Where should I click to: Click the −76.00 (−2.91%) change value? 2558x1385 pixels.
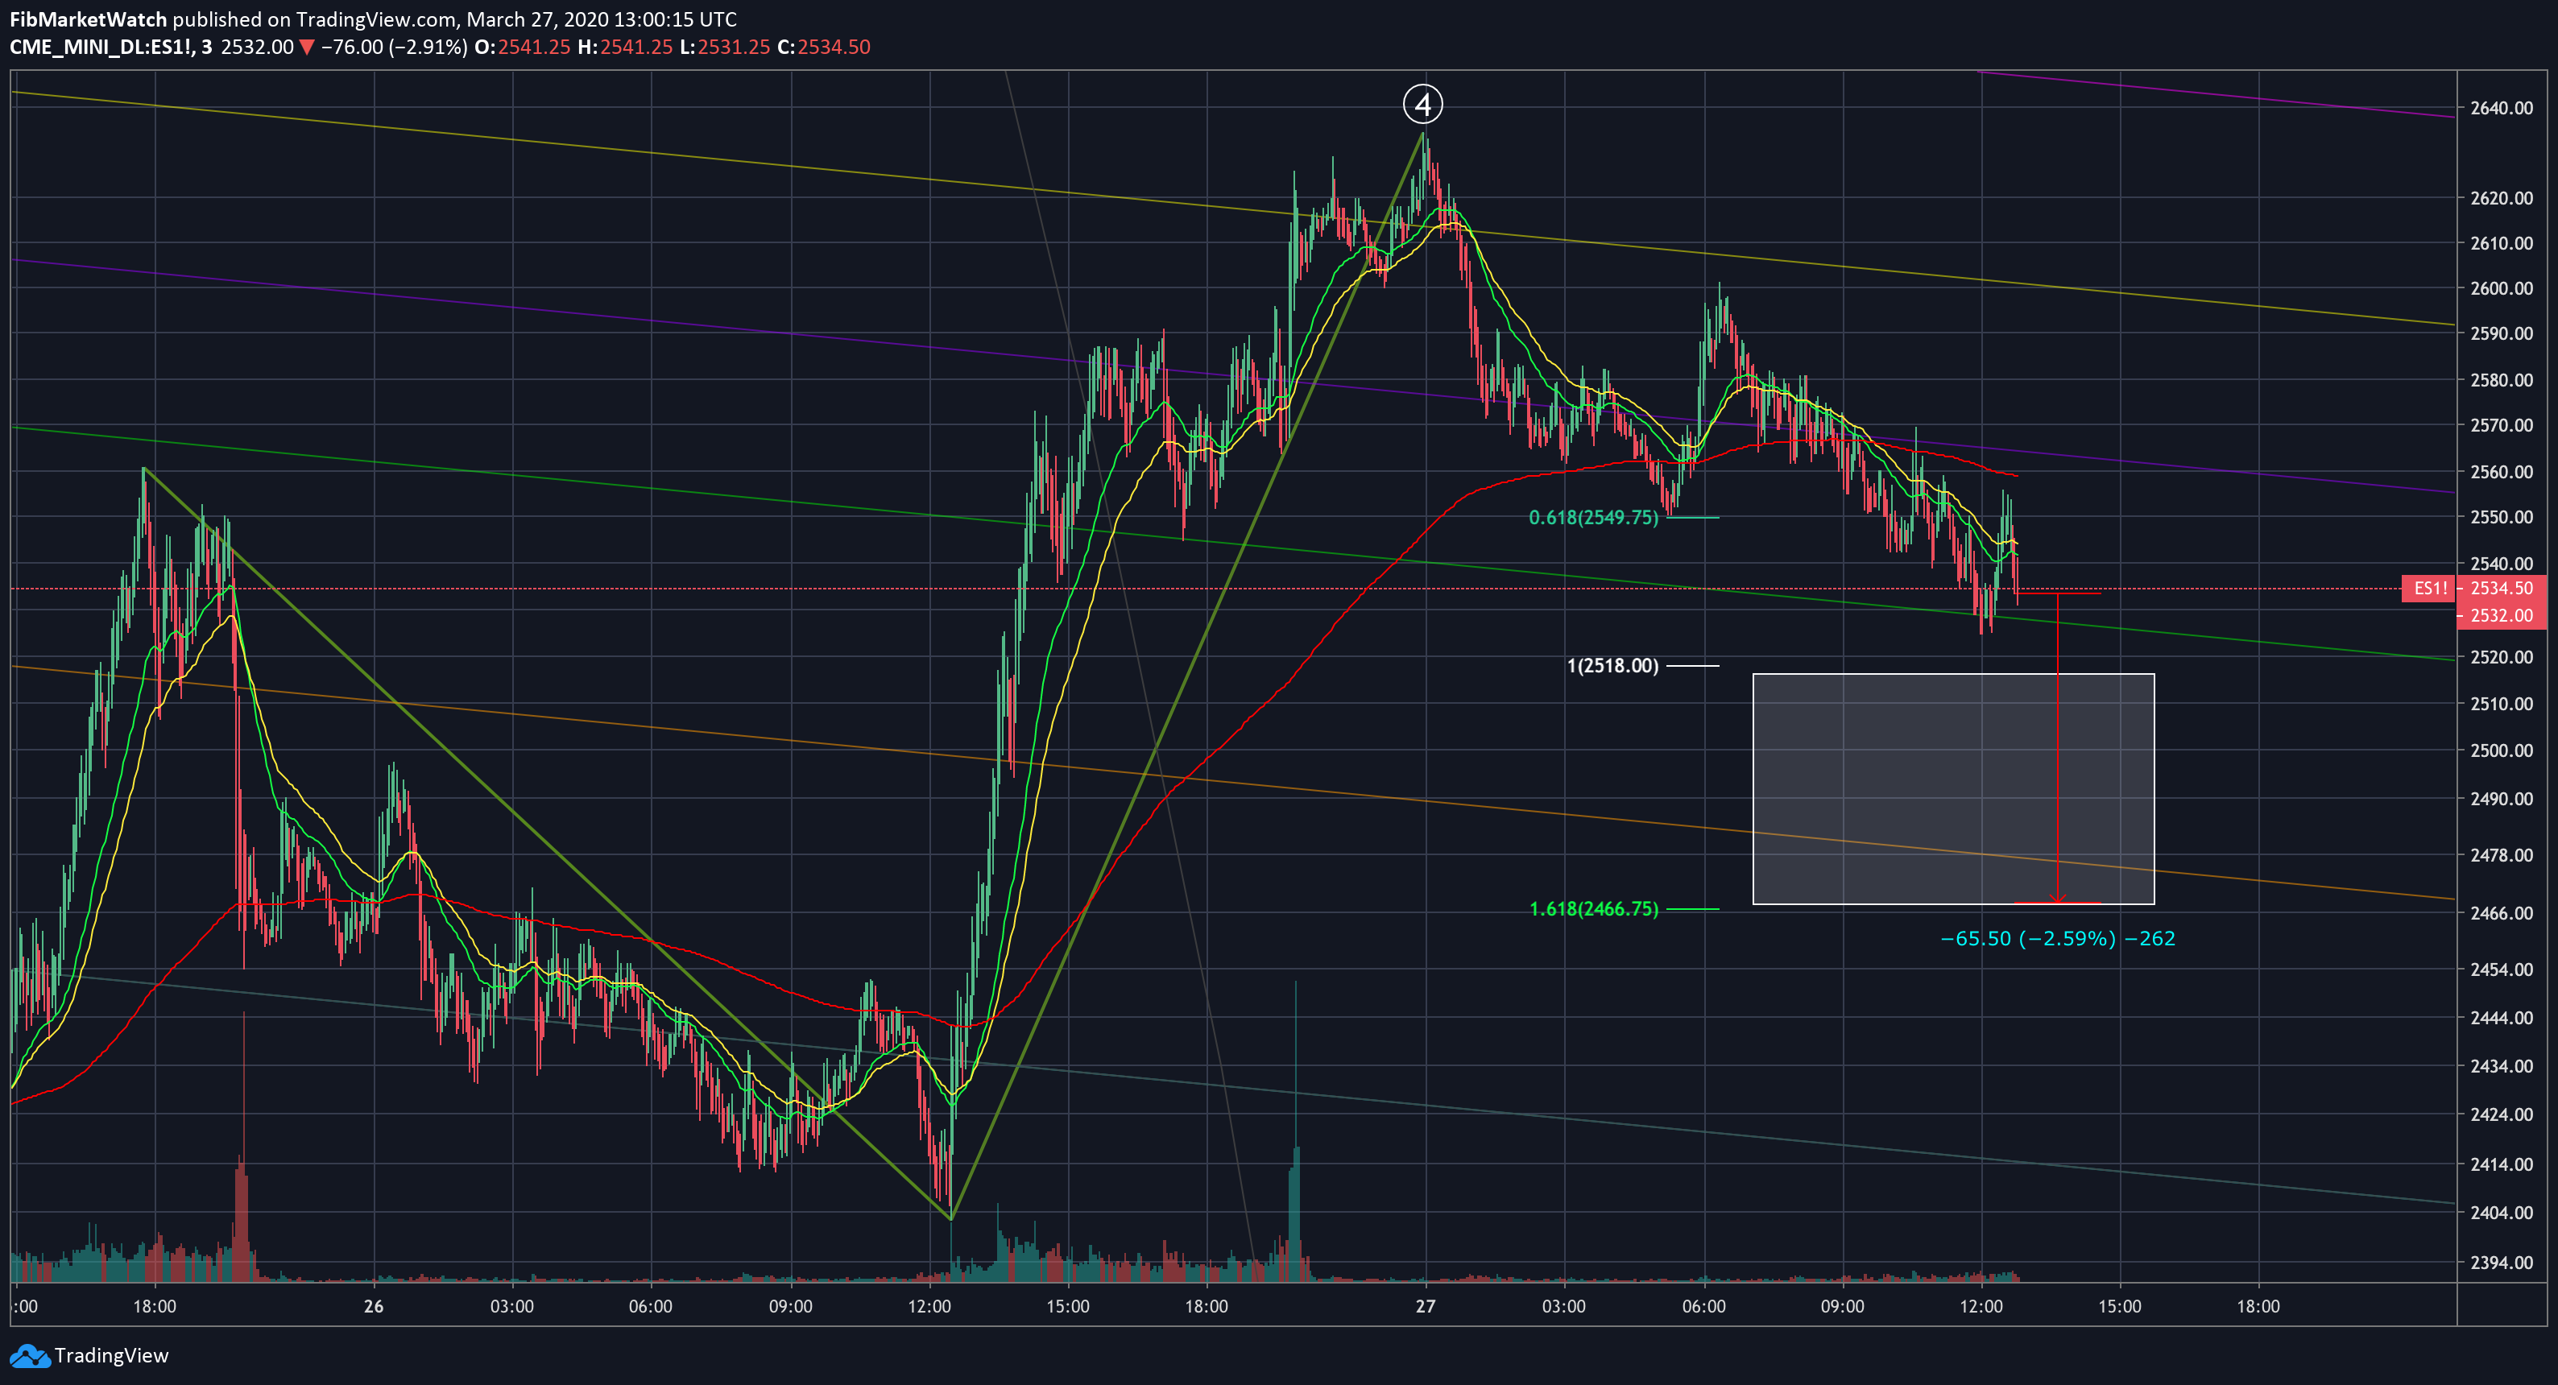click(x=393, y=47)
